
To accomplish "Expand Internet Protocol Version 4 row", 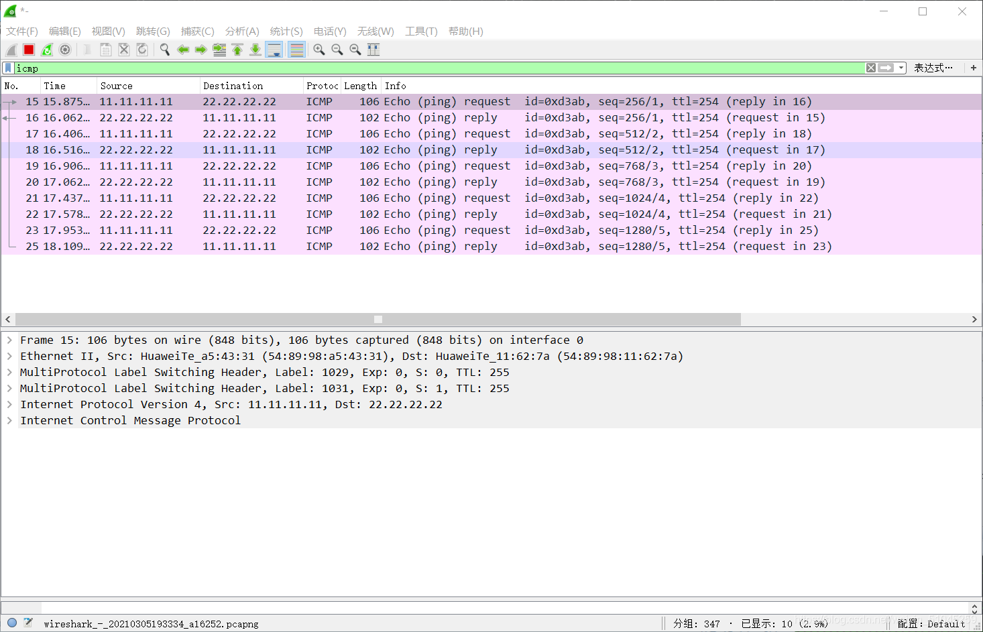I will click(9, 404).
